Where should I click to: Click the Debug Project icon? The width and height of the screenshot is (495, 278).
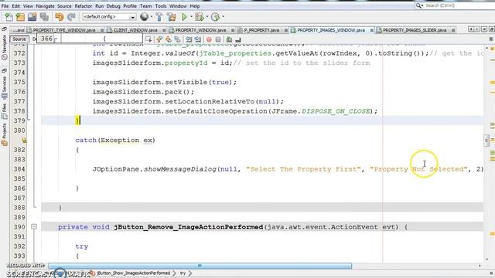(x=200, y=17)
